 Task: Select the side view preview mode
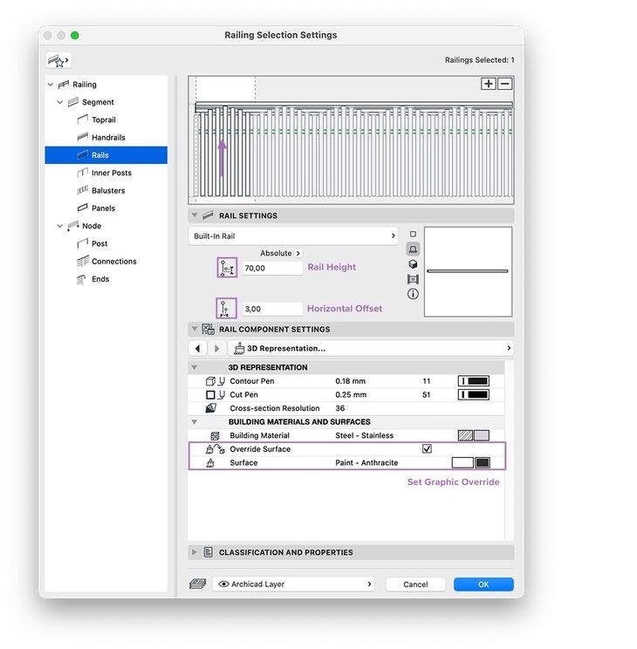(413, 249)
